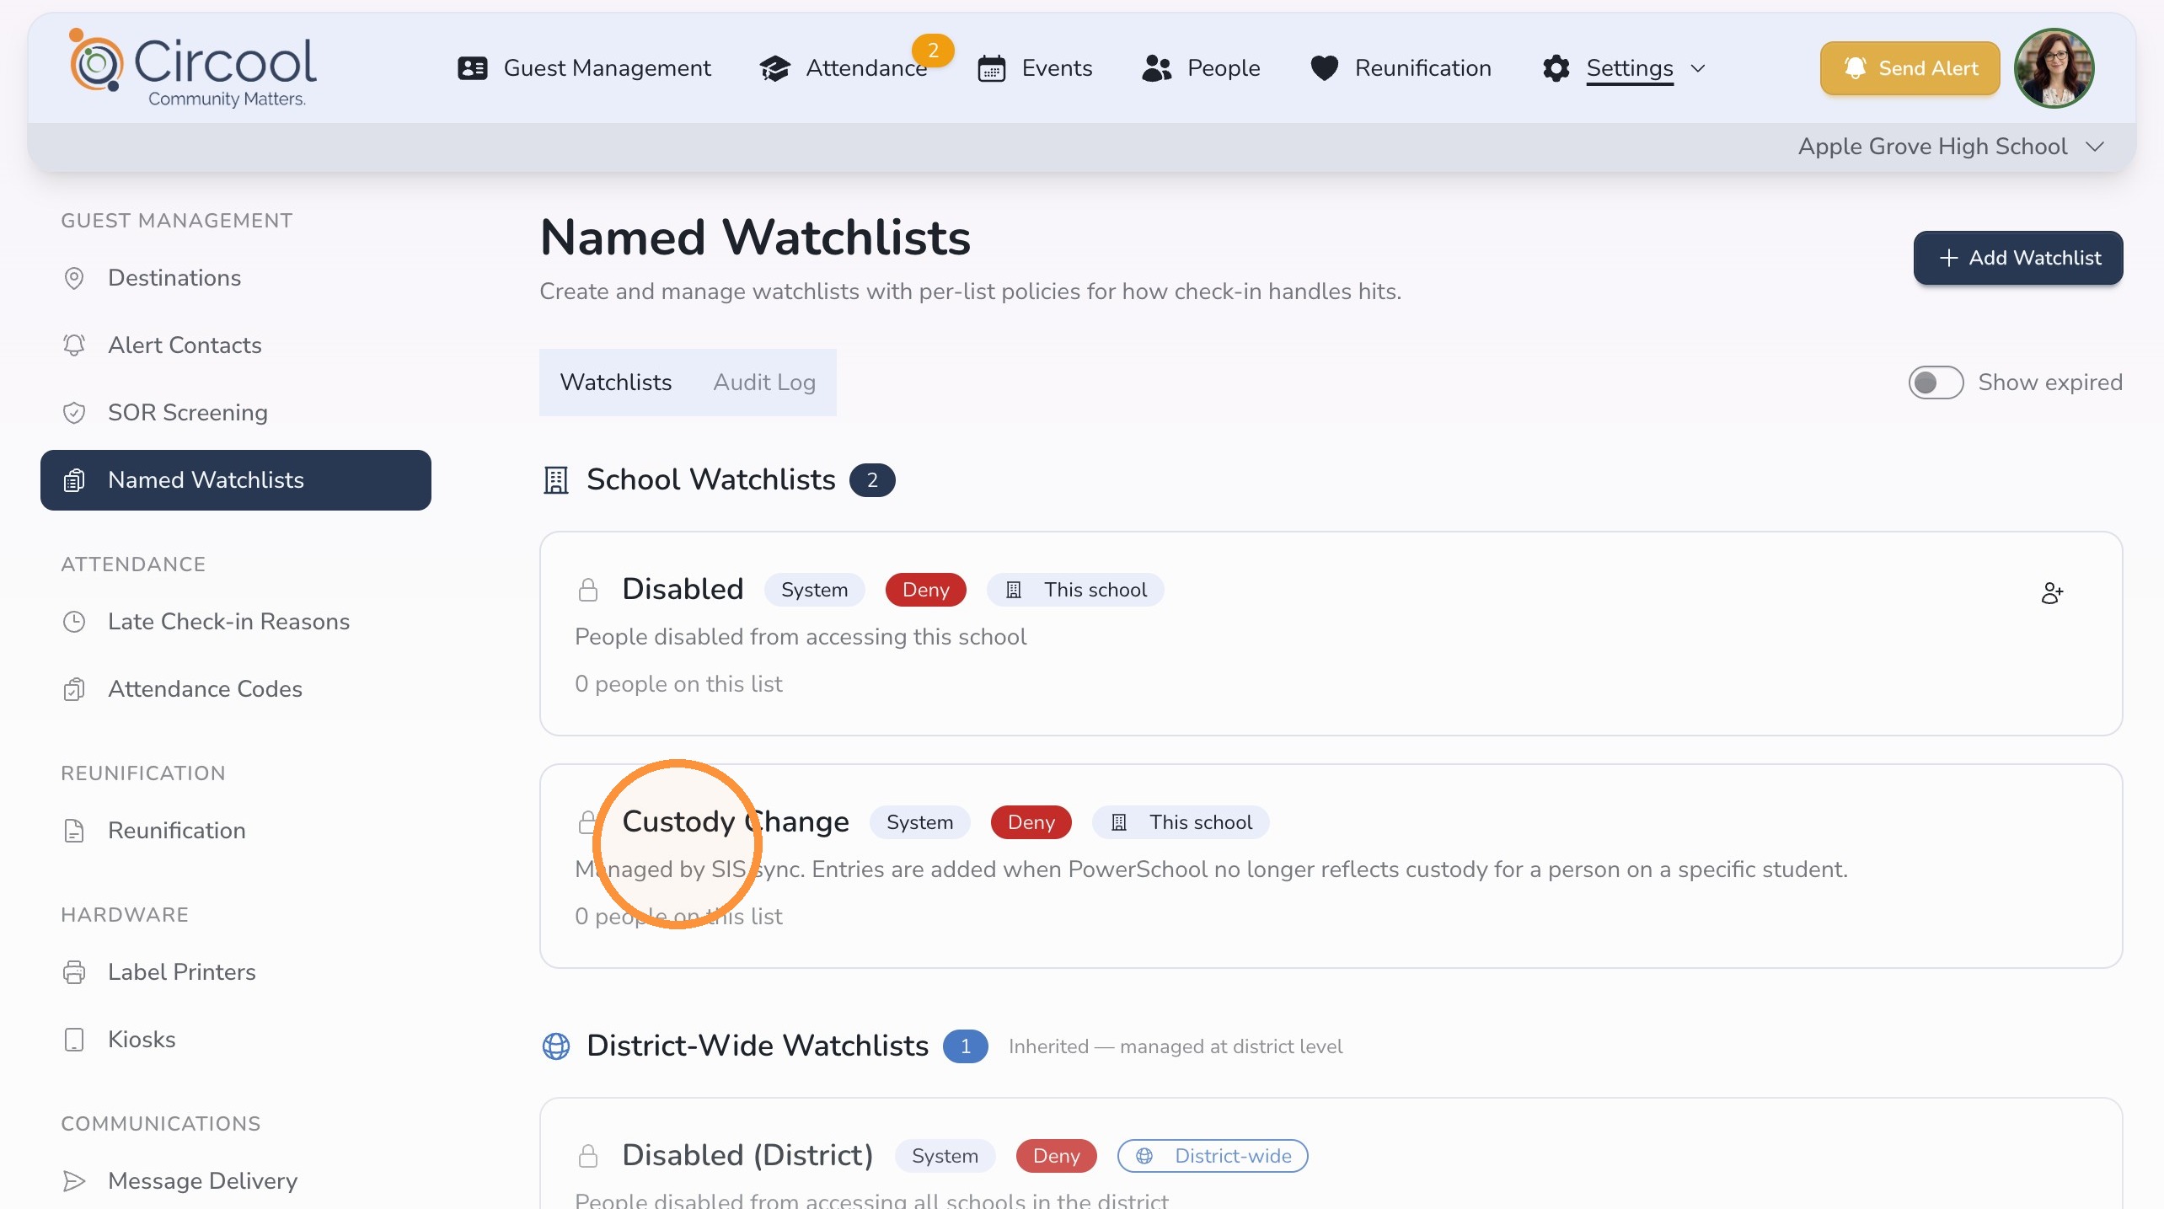Expand the Settings dropdown chevron
Viewport: 2164px width, 1209px height.
click(1698, 68)
